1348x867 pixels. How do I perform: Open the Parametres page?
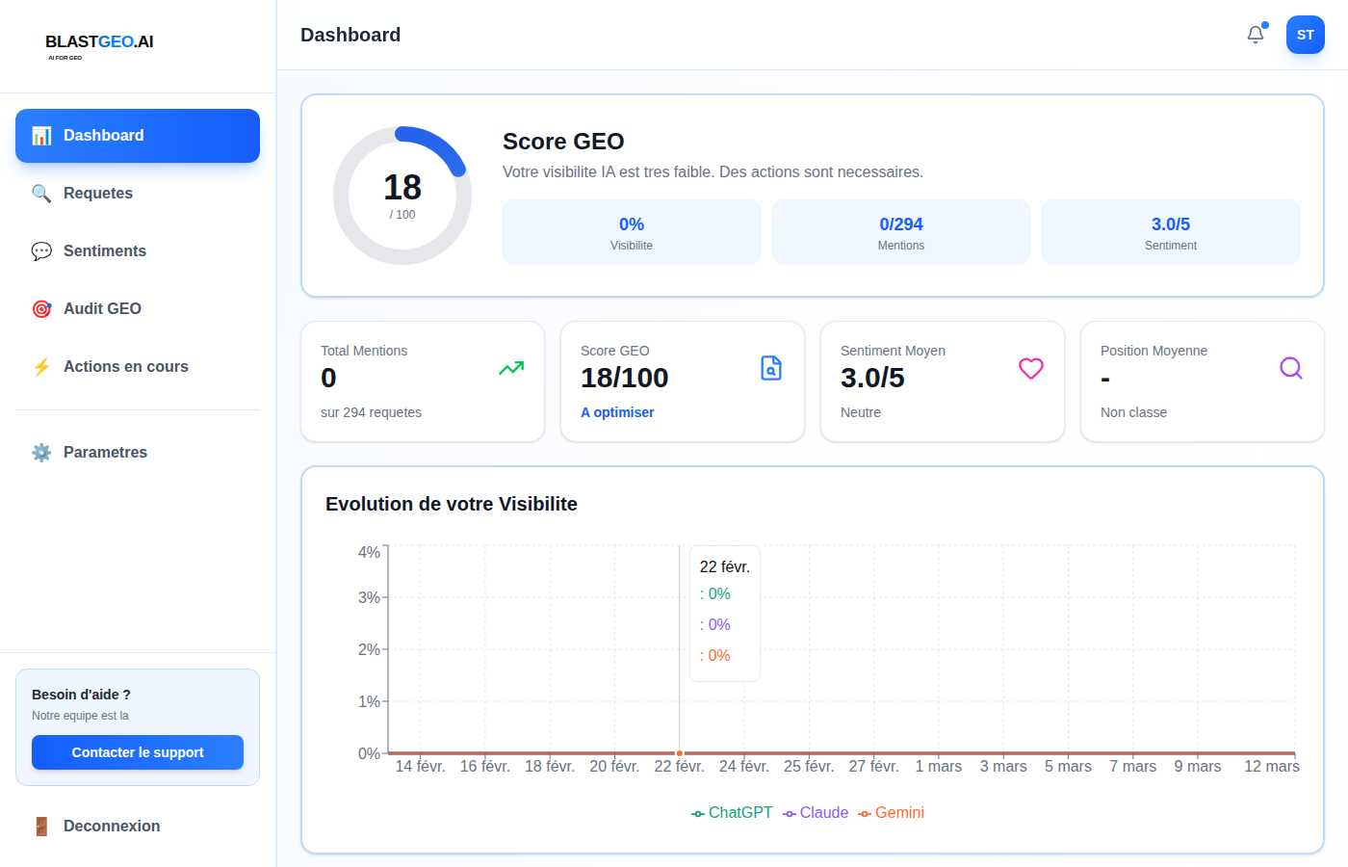tap(138, 453)
